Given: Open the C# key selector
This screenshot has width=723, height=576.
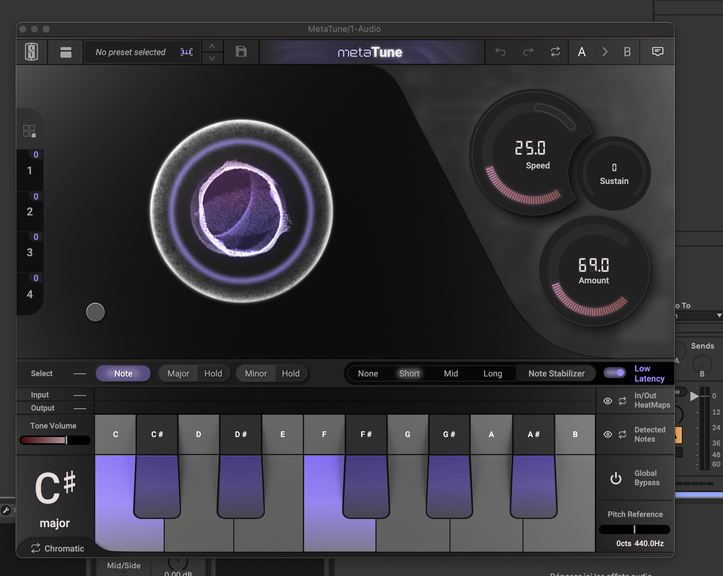Looking at the screenshot, I should [x=55, y=488].
